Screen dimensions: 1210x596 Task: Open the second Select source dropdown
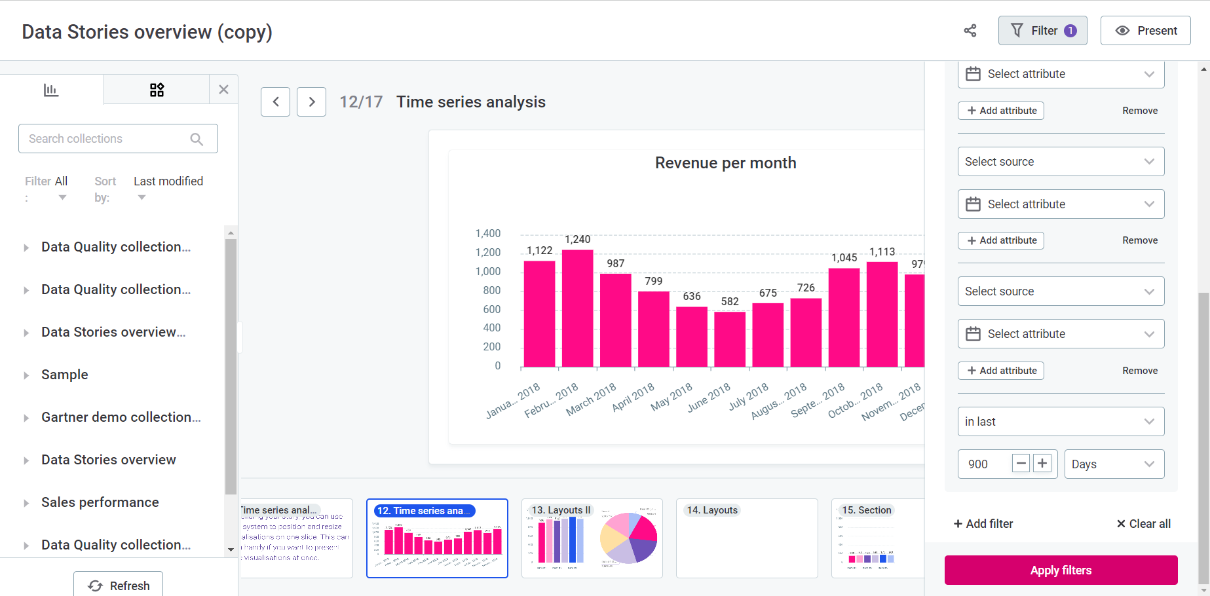[x=1061, y=162]
